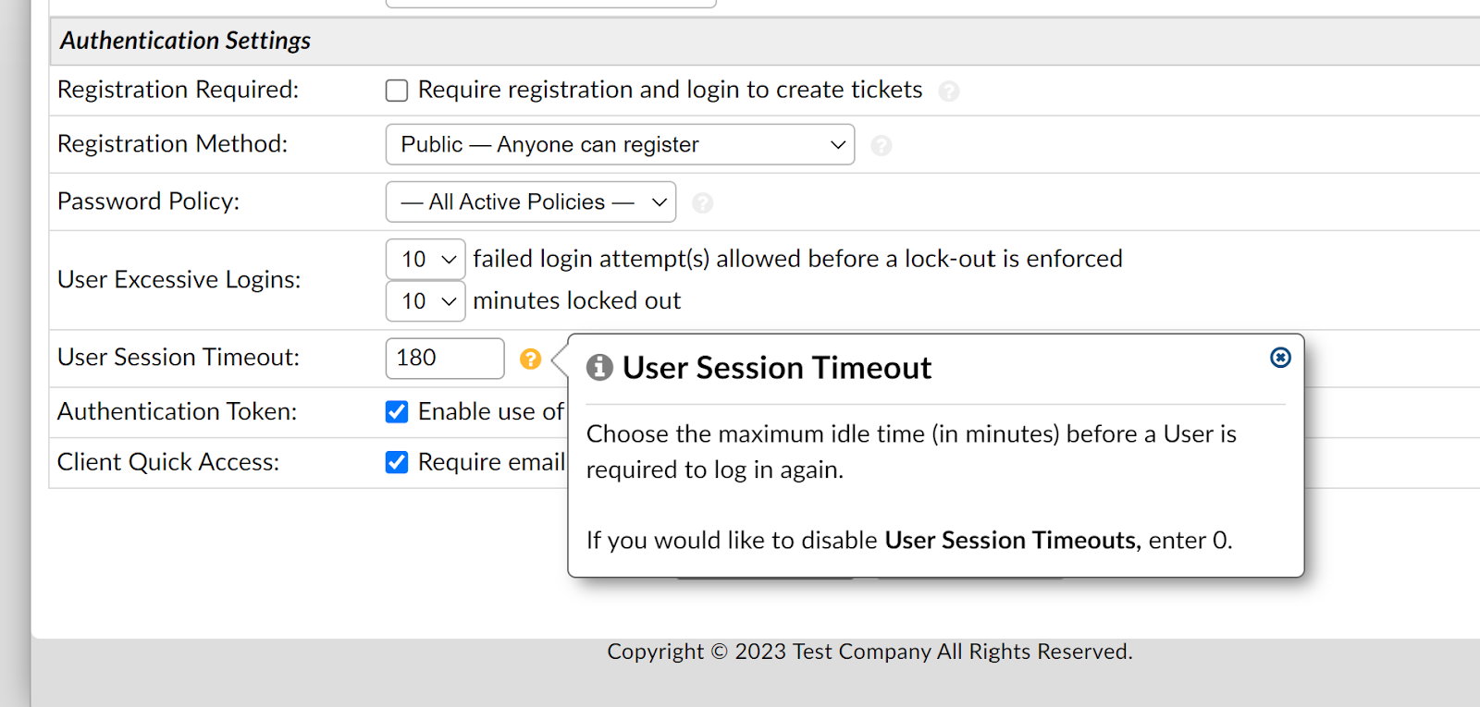Enable the Registration Required checkbox

[397, 91]
